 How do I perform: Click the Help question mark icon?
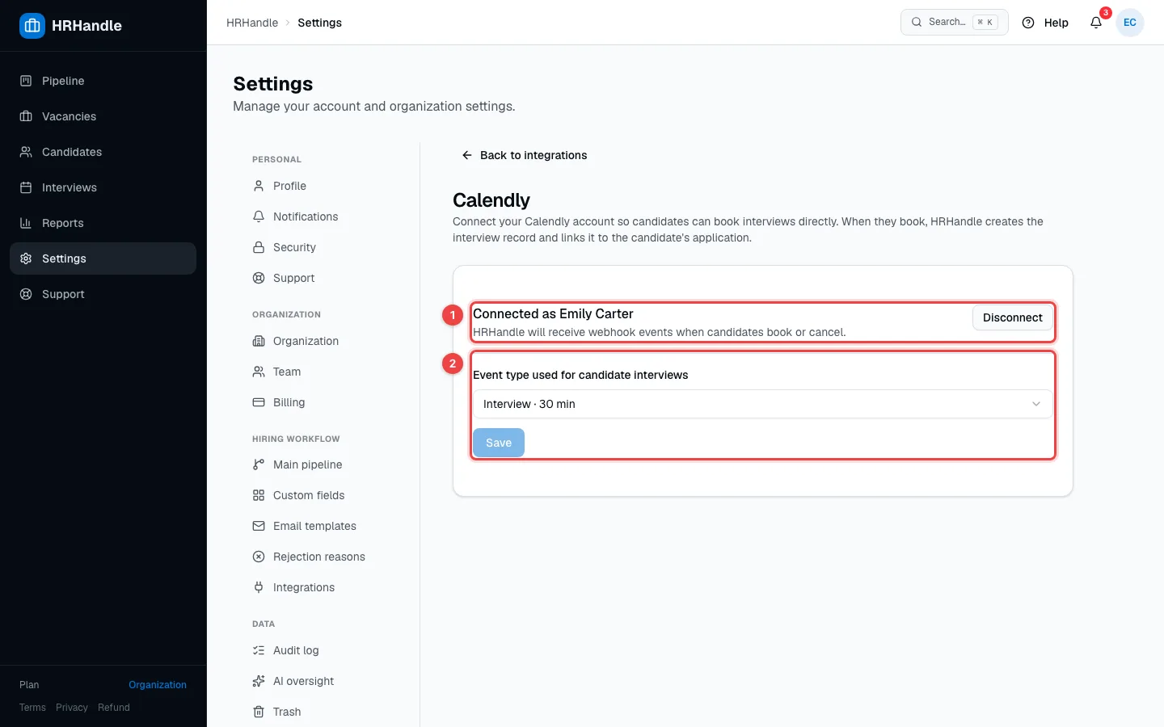pos(1028,23)
